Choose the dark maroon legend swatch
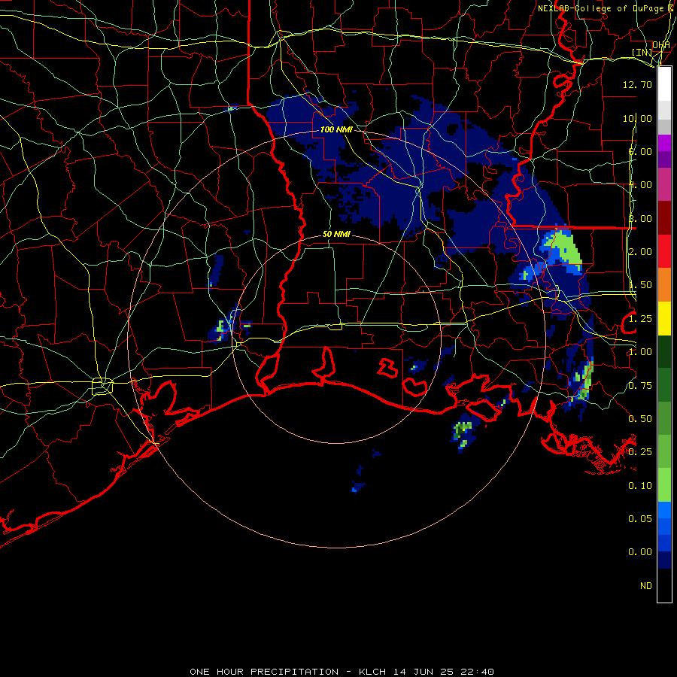Viewport: 677px width, 677px height. [x=664, y=218]
